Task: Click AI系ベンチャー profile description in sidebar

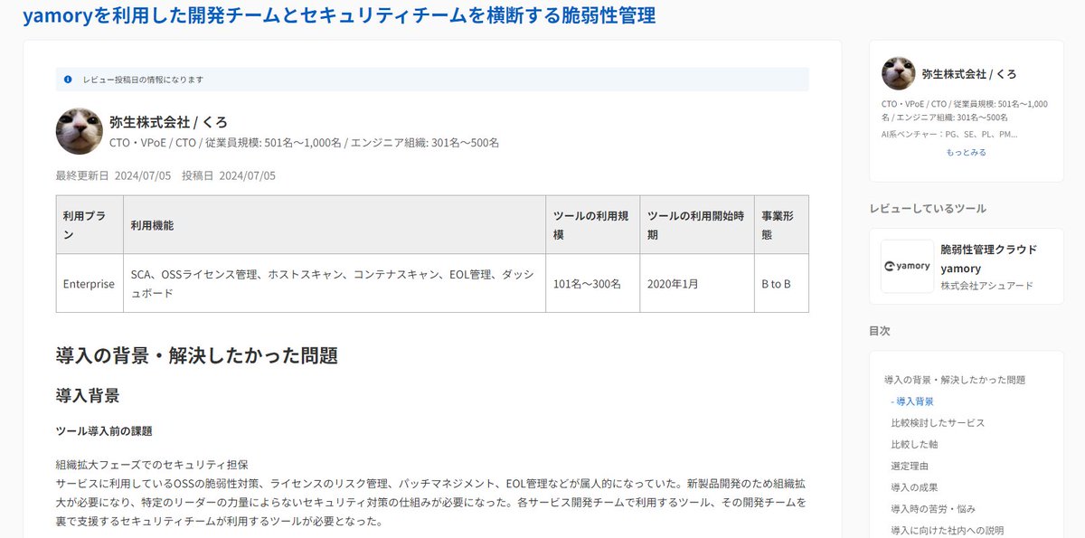Action: point(949,134)
